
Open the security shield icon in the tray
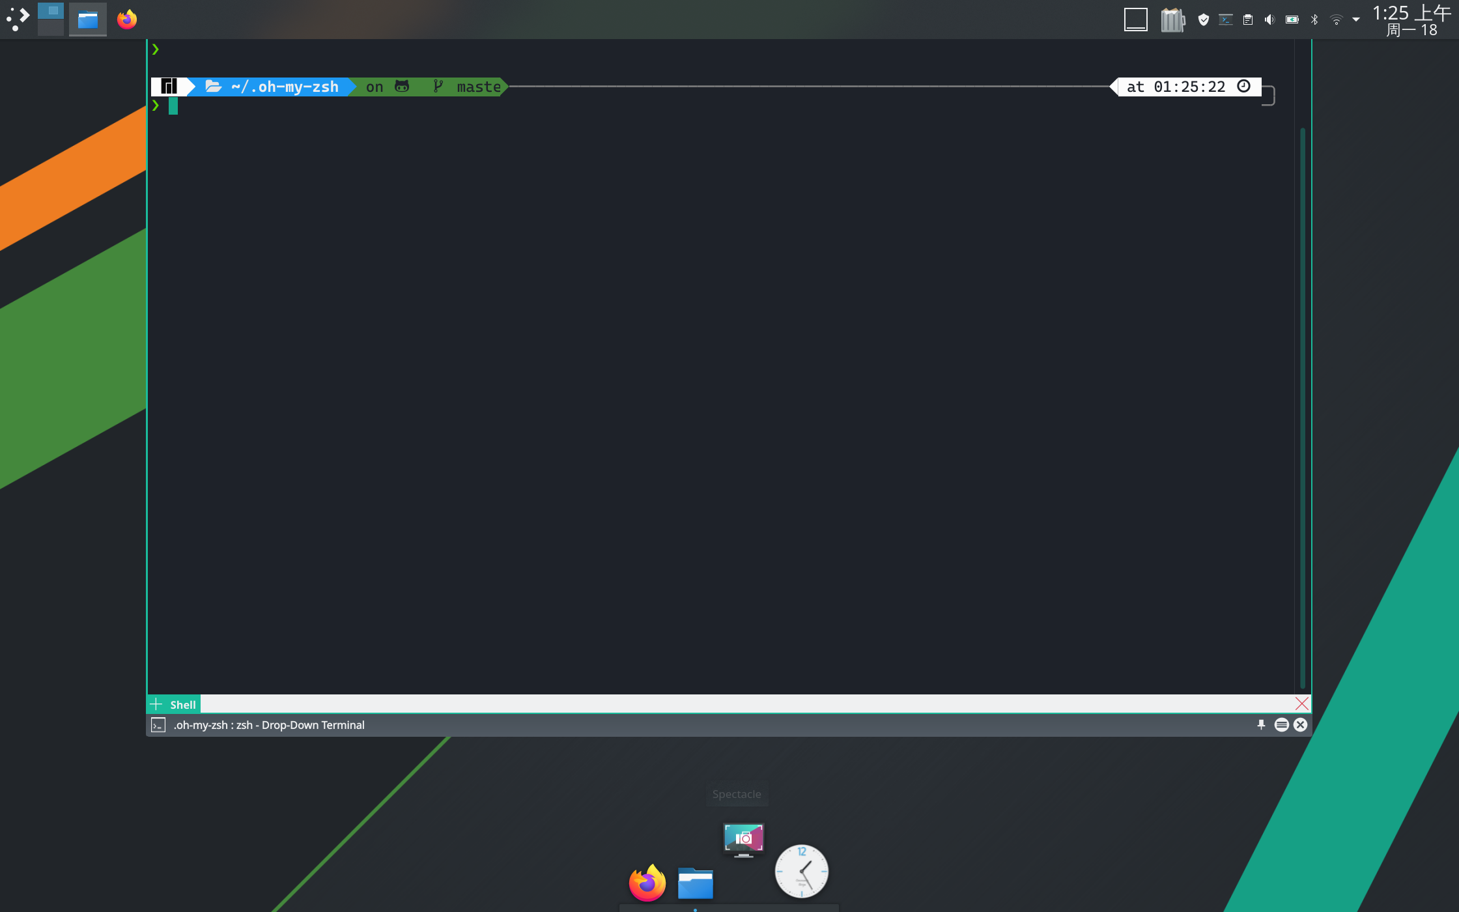1203,19
